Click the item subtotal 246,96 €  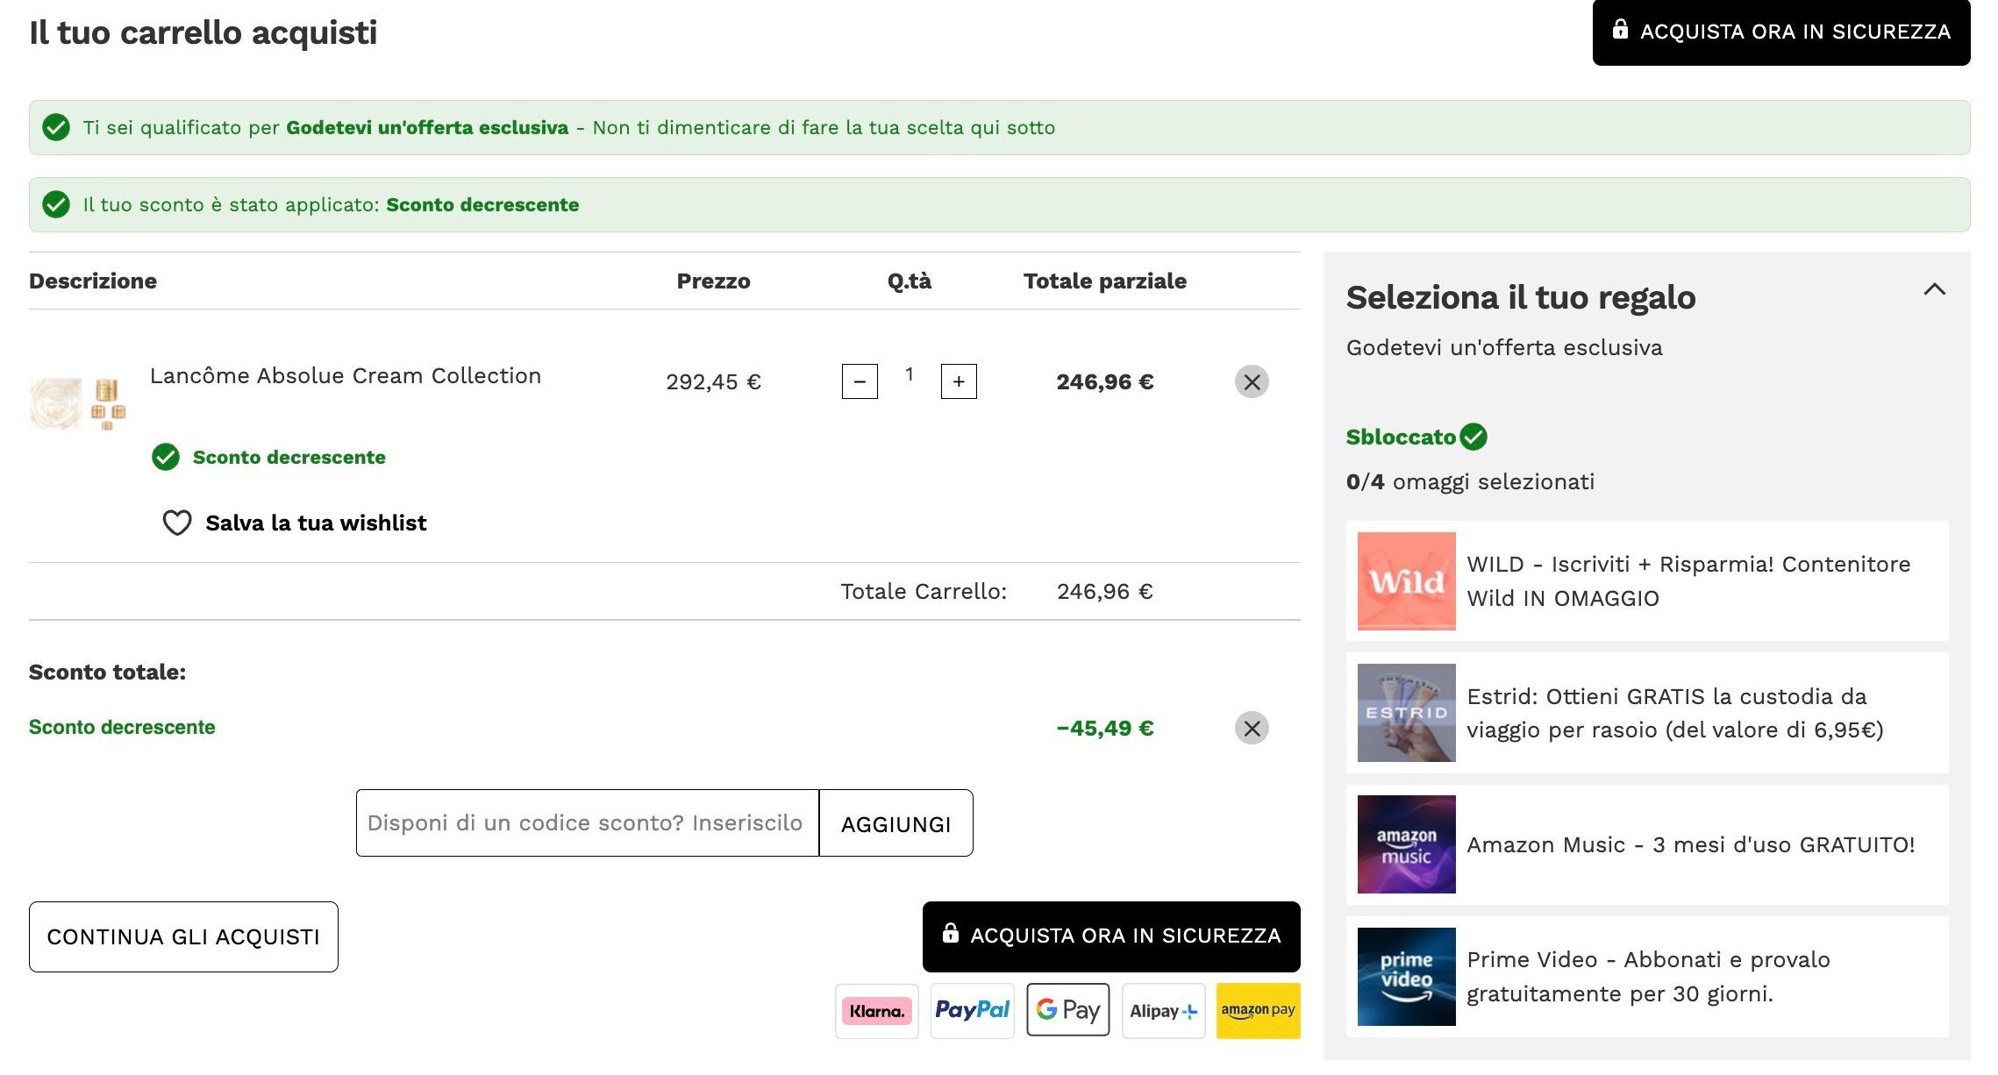tap(1105, 381)
